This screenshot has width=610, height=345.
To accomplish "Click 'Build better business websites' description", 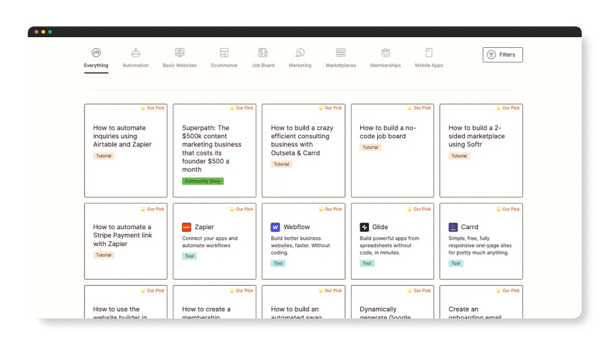I will click(x=300, y=245).
